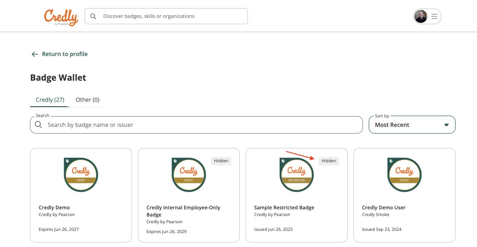The height and width of the screenshot is (247, 477).
Task: Open the Internal Employee-Only badge image
Action: coord(189,175)
